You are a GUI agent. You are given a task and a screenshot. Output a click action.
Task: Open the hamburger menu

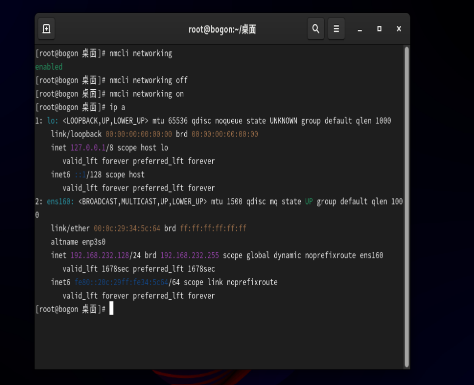336,29
